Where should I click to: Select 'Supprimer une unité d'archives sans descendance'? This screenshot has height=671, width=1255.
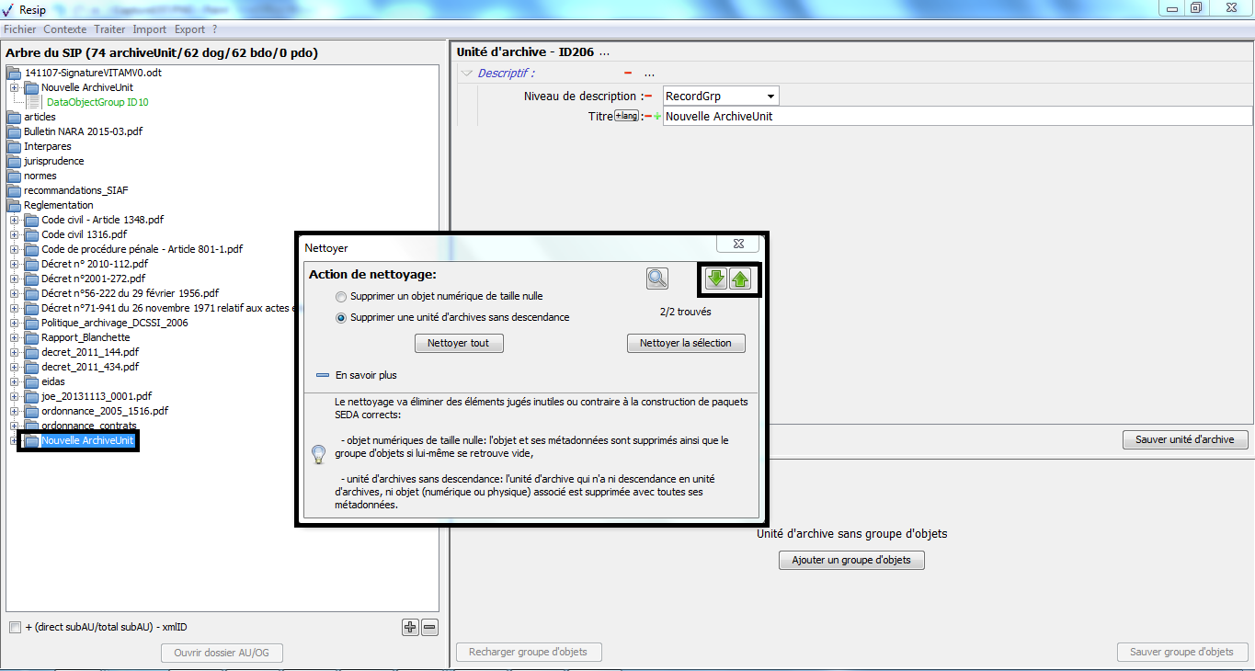[342, 318]
